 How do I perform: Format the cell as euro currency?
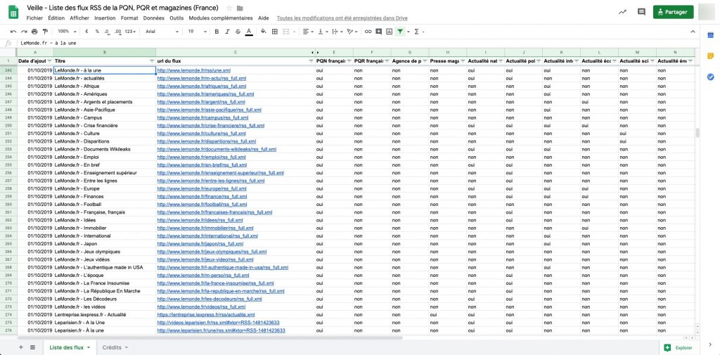click(x=86, y=32)
